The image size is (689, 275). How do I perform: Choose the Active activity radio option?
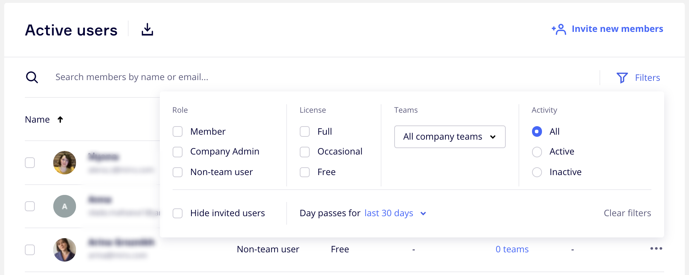coord(537,152)
